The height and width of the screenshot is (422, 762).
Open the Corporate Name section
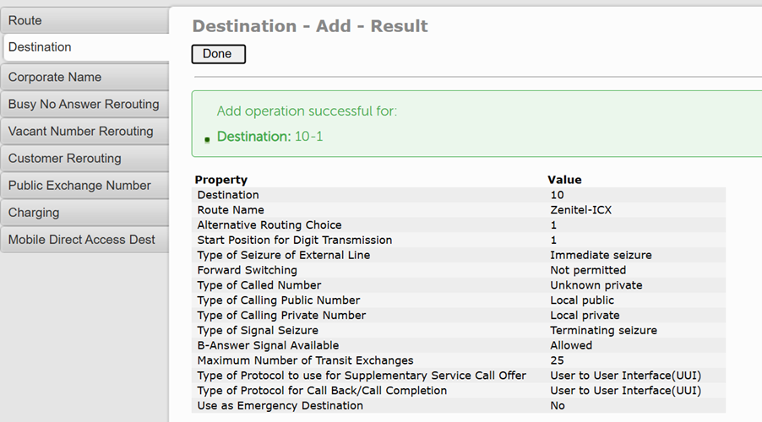click(84, 77)
